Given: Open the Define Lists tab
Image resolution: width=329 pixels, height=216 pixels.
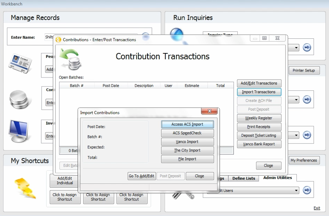Looking at the screenshot, I should (x=244, y=178).
